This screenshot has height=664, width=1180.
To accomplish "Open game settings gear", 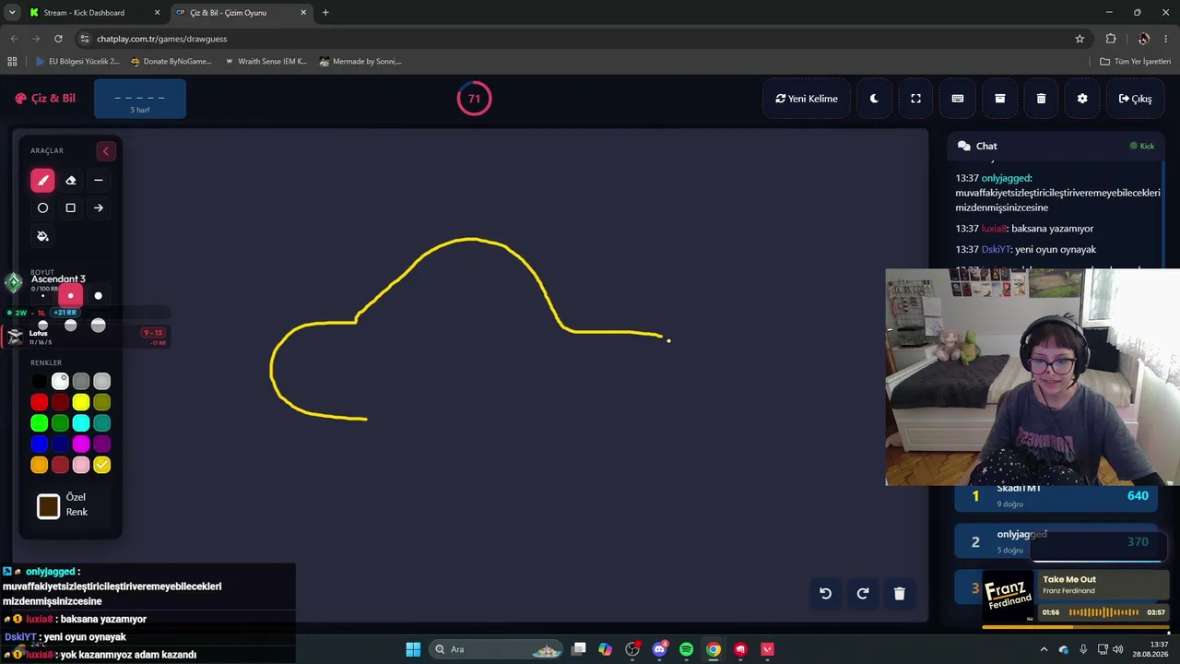I will click(1082, 99).
